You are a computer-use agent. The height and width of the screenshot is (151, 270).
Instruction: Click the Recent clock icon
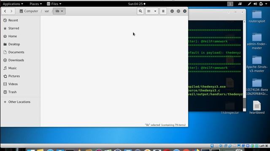pos(5,20)
